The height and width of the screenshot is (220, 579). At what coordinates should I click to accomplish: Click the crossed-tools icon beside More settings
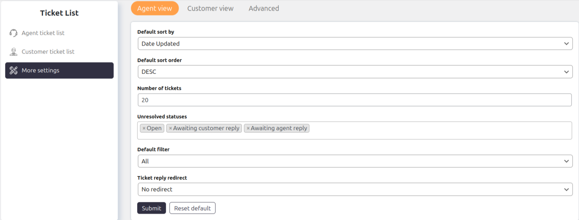click(x=14, y=70)
